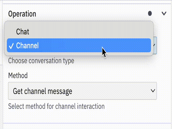172x129 pixels.
Task: Select the Chat option in the dropdown
Action: [79, 32]
